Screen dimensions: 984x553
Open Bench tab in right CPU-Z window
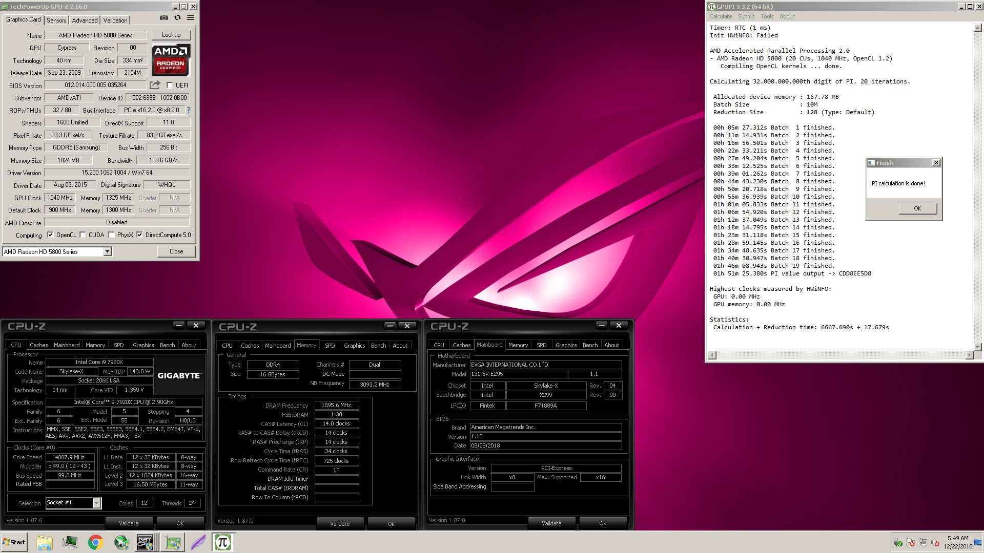pyautogui.click(x=590, y=345)
